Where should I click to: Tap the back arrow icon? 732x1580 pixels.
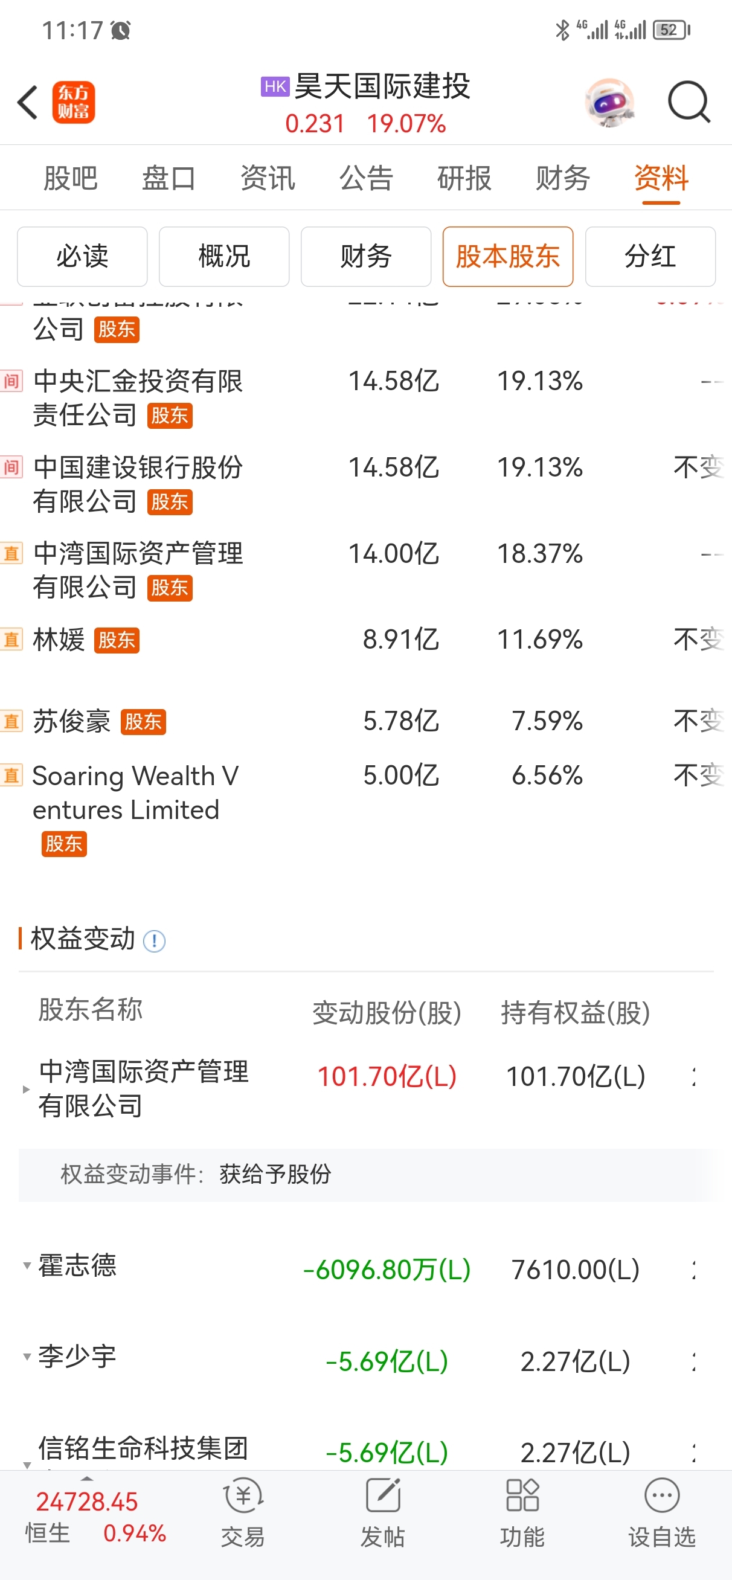coord(28,102)
